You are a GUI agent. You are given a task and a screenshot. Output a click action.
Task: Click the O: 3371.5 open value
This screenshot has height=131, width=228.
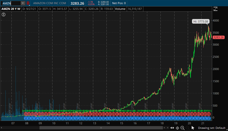click(45, 9)
